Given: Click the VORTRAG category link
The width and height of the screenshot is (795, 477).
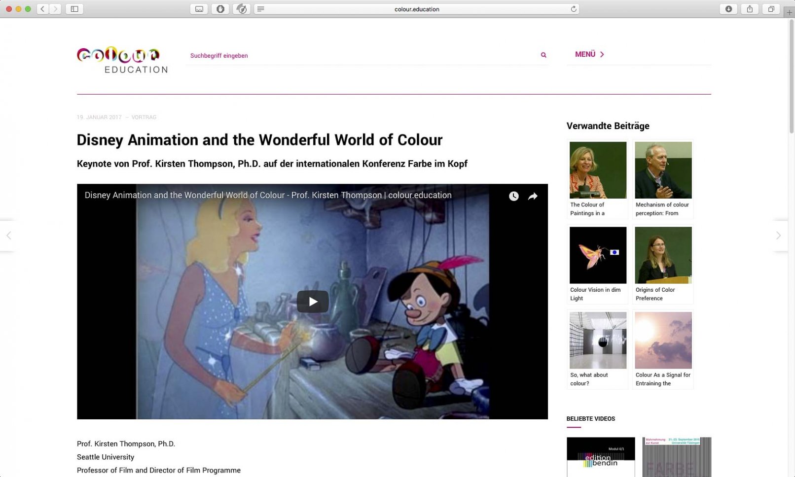Looking at the screenshot, I should click(x=144, y=117).
